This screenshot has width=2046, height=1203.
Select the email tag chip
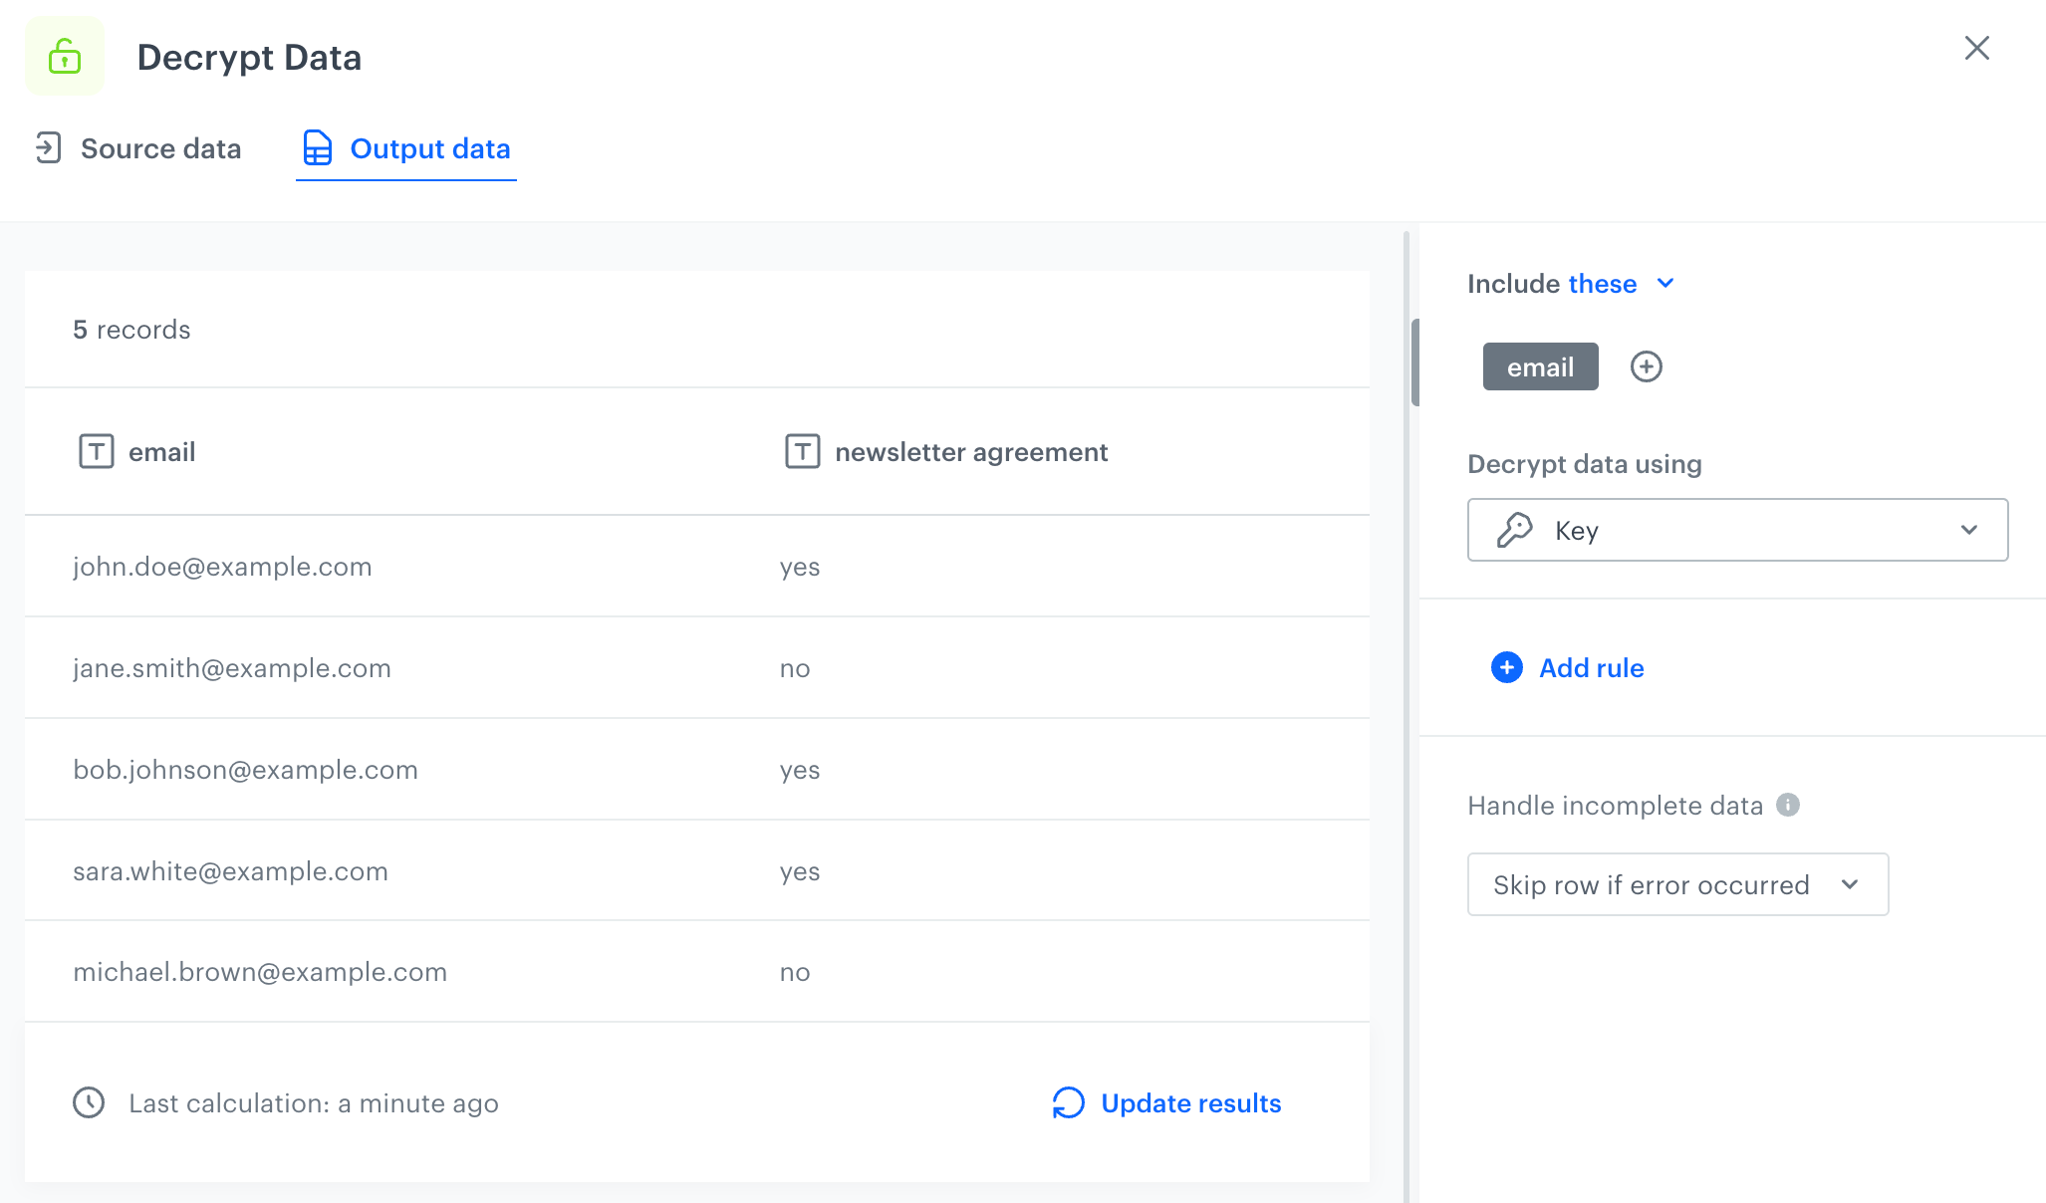1540,366
